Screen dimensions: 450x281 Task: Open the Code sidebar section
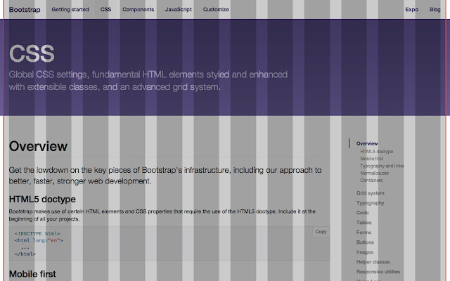(x=363, y=212)
